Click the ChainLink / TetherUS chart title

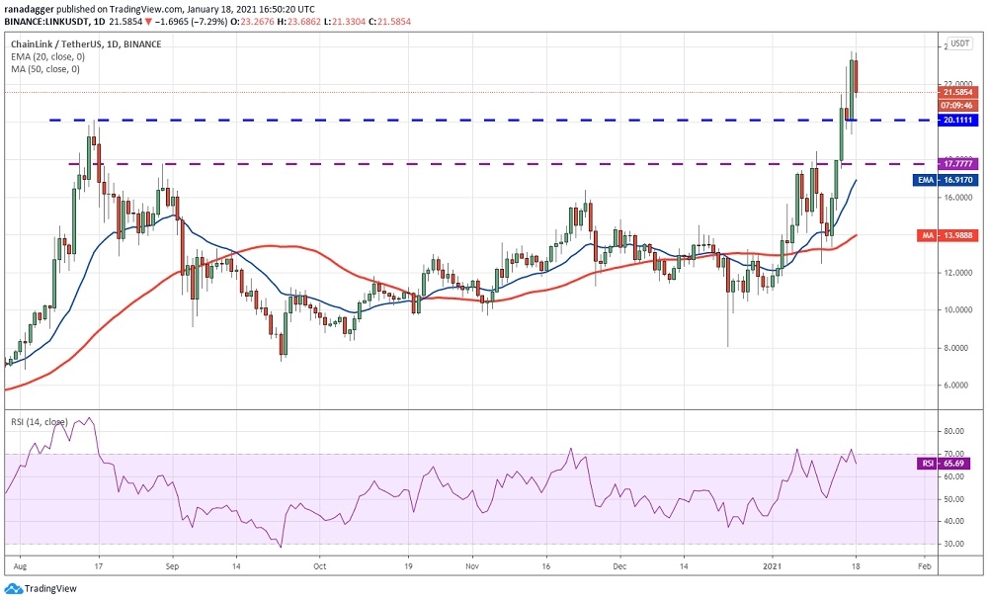click(85, 44)
